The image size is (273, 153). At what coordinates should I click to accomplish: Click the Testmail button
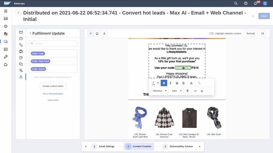pos(250,33)
